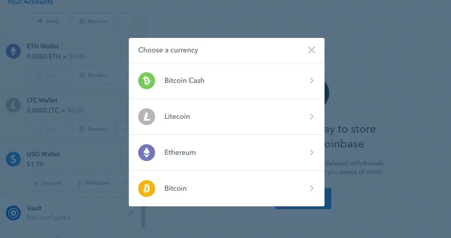This screenshot has width=451, height=238.
Task: Click the purple Ethereum diamond icon
Action: [x=146, y=152]
